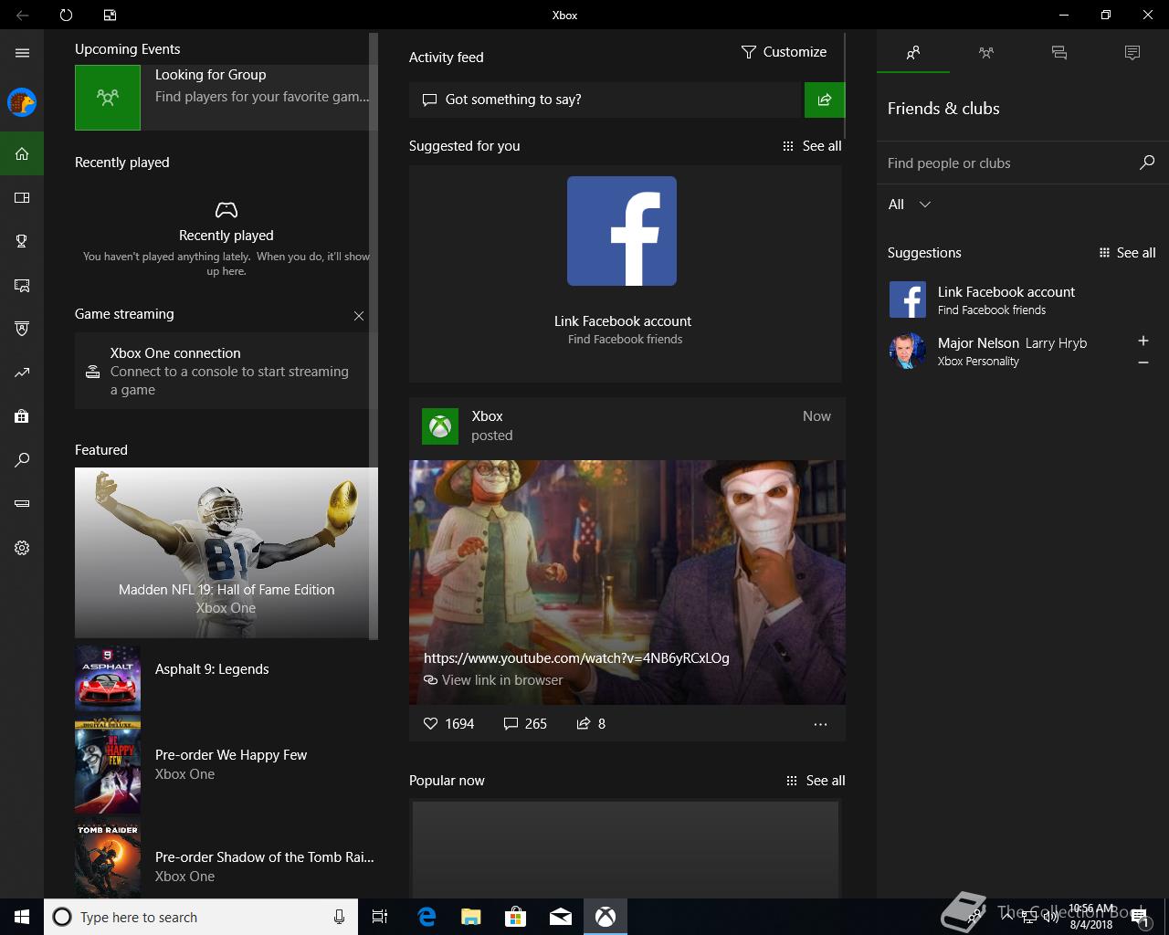Expand the All friends filter dropdown
This screenshot has width=1169, height=935.
(x=910, y=205)
